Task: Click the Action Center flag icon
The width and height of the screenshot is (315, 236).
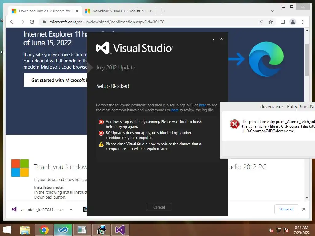Action: click(x=286, y=230)
